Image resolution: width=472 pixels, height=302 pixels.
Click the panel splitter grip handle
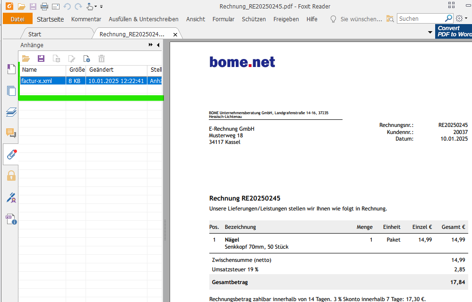point(165,230)
